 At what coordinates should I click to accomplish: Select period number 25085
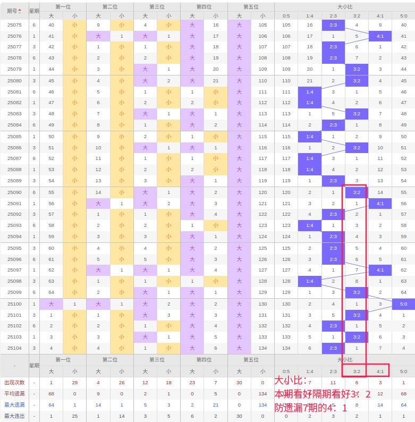click(14, 137)
